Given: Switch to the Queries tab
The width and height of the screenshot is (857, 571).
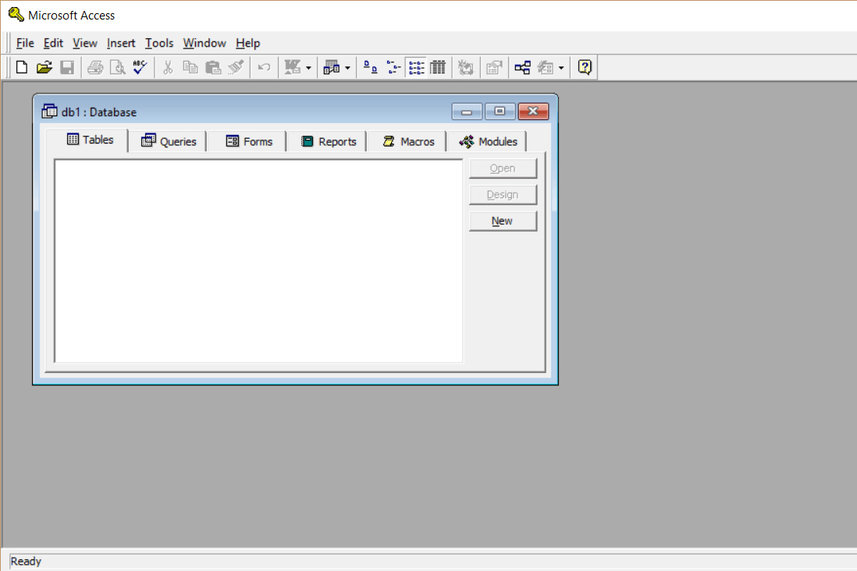Looking at the screenshot, I should (169, 141).
